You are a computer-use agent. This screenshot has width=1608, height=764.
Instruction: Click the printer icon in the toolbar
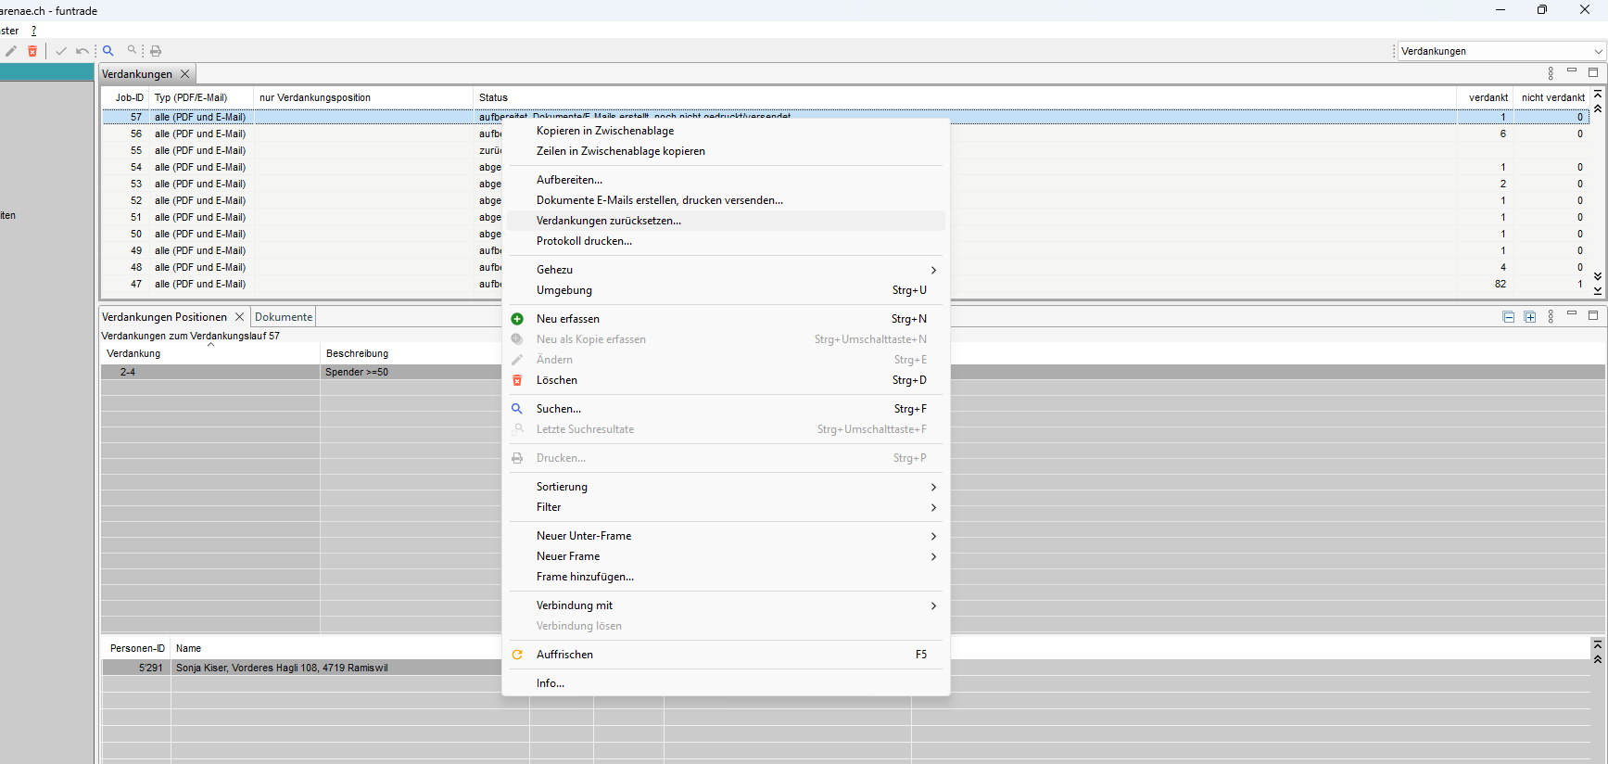pos(156,51)
